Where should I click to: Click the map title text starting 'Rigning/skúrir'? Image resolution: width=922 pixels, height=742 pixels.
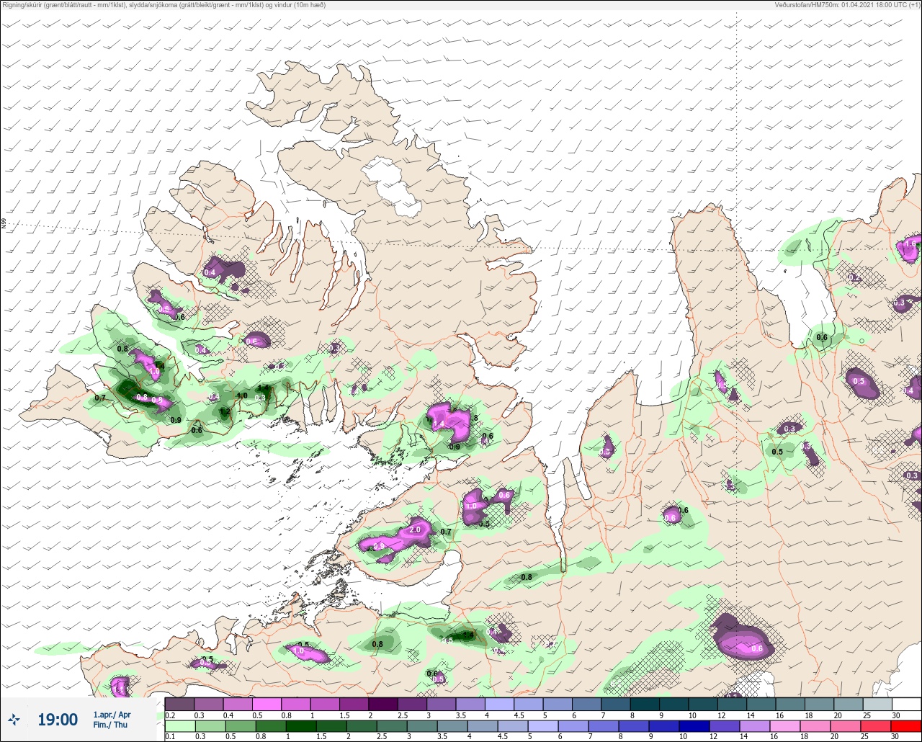164,5
